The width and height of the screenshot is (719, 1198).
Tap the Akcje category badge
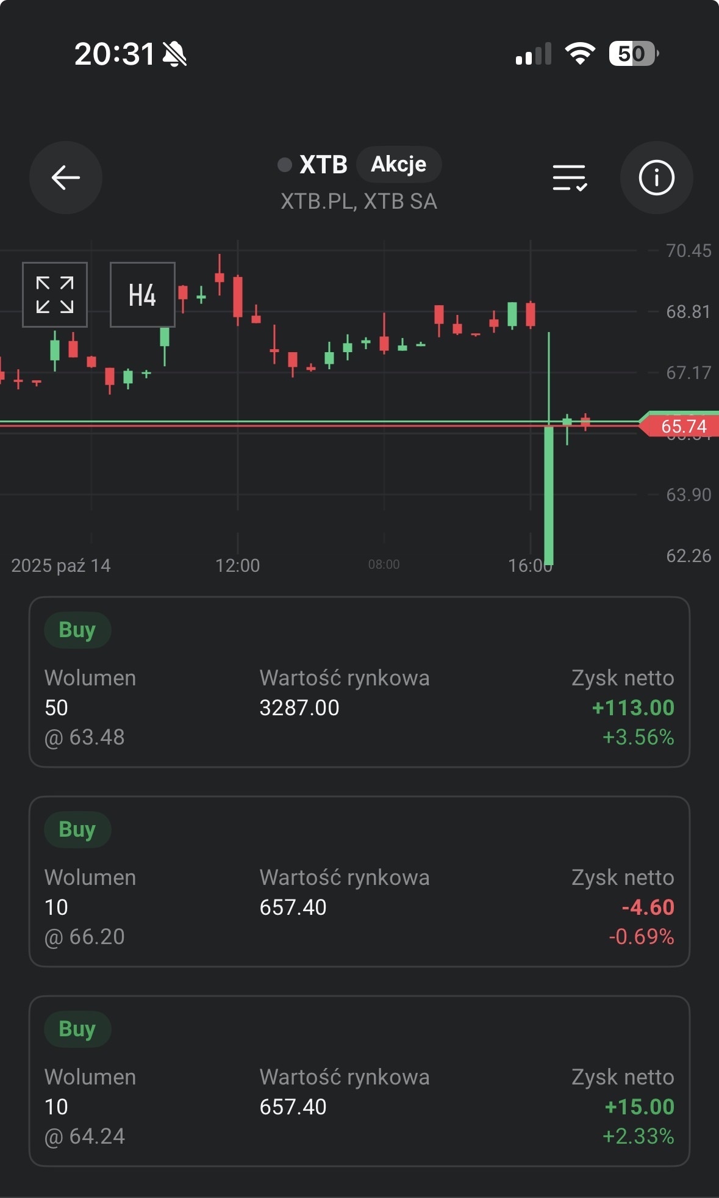pos(398,164)
